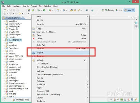This screenshot has height=103, width=140.
Task: Open the dropdown arrow beside Debug icon
Action: tap(41, 10)
